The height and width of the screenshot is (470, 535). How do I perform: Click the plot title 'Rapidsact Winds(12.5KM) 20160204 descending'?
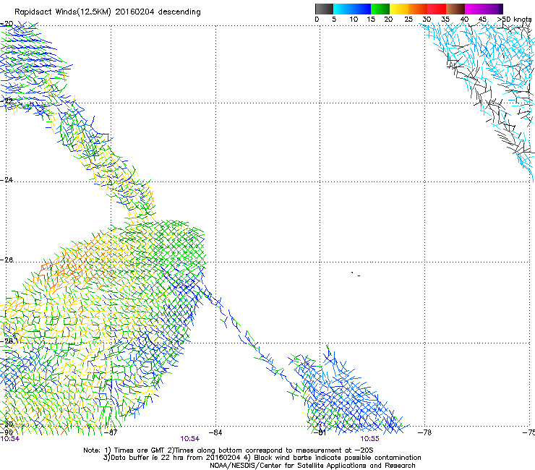108,12
